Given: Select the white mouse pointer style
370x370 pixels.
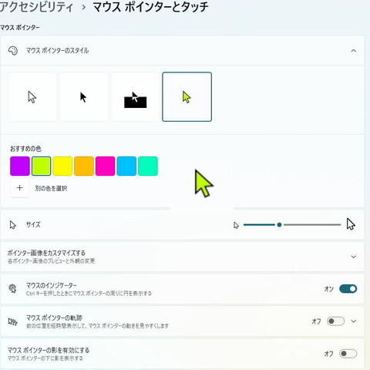Looking at the screenshot, I should tap(32, 97).
